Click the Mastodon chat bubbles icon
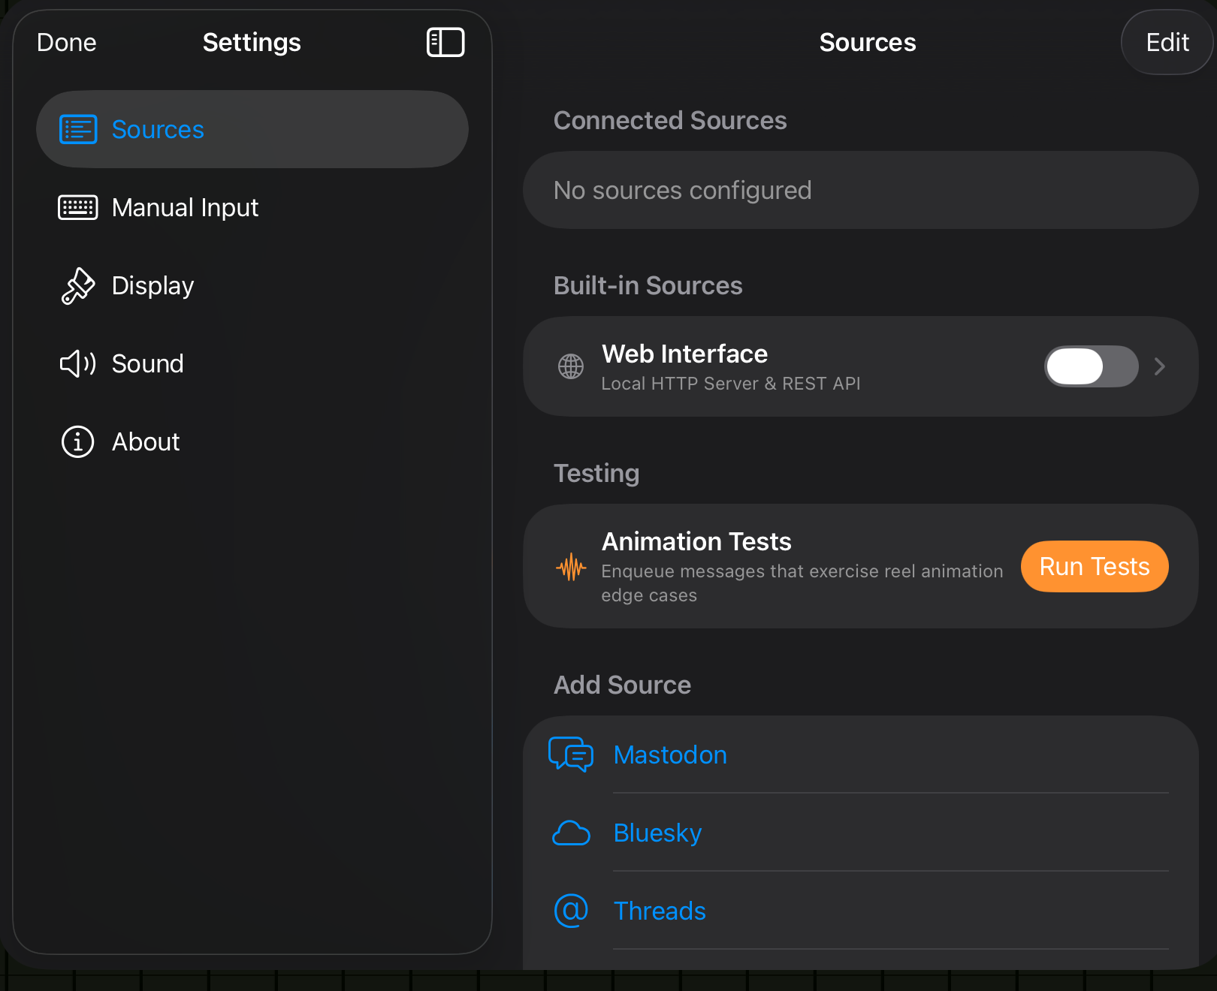The width and height of the screenshot is (1217, 991). click(572, 755)
